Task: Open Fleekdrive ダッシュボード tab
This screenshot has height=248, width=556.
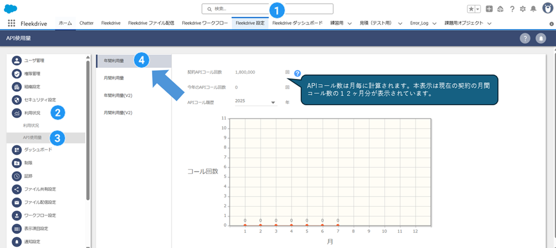Action: 297,23
